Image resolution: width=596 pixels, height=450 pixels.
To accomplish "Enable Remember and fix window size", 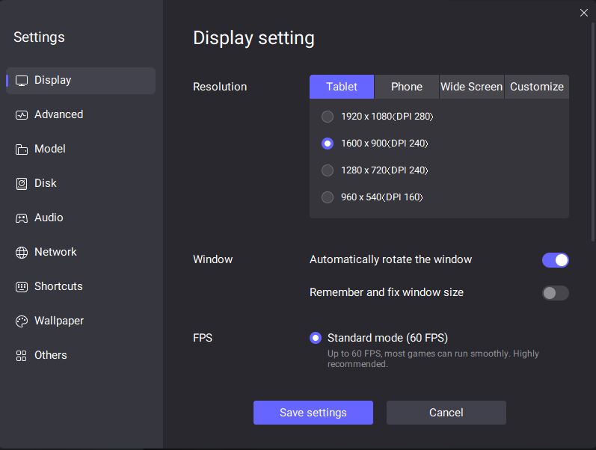I will coord(555,293).
